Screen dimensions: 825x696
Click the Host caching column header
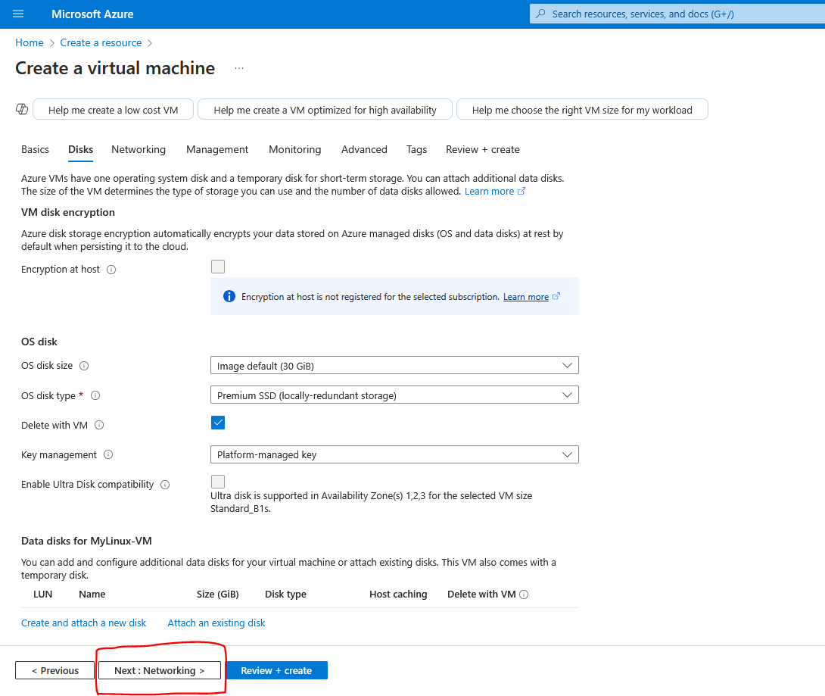398,595
